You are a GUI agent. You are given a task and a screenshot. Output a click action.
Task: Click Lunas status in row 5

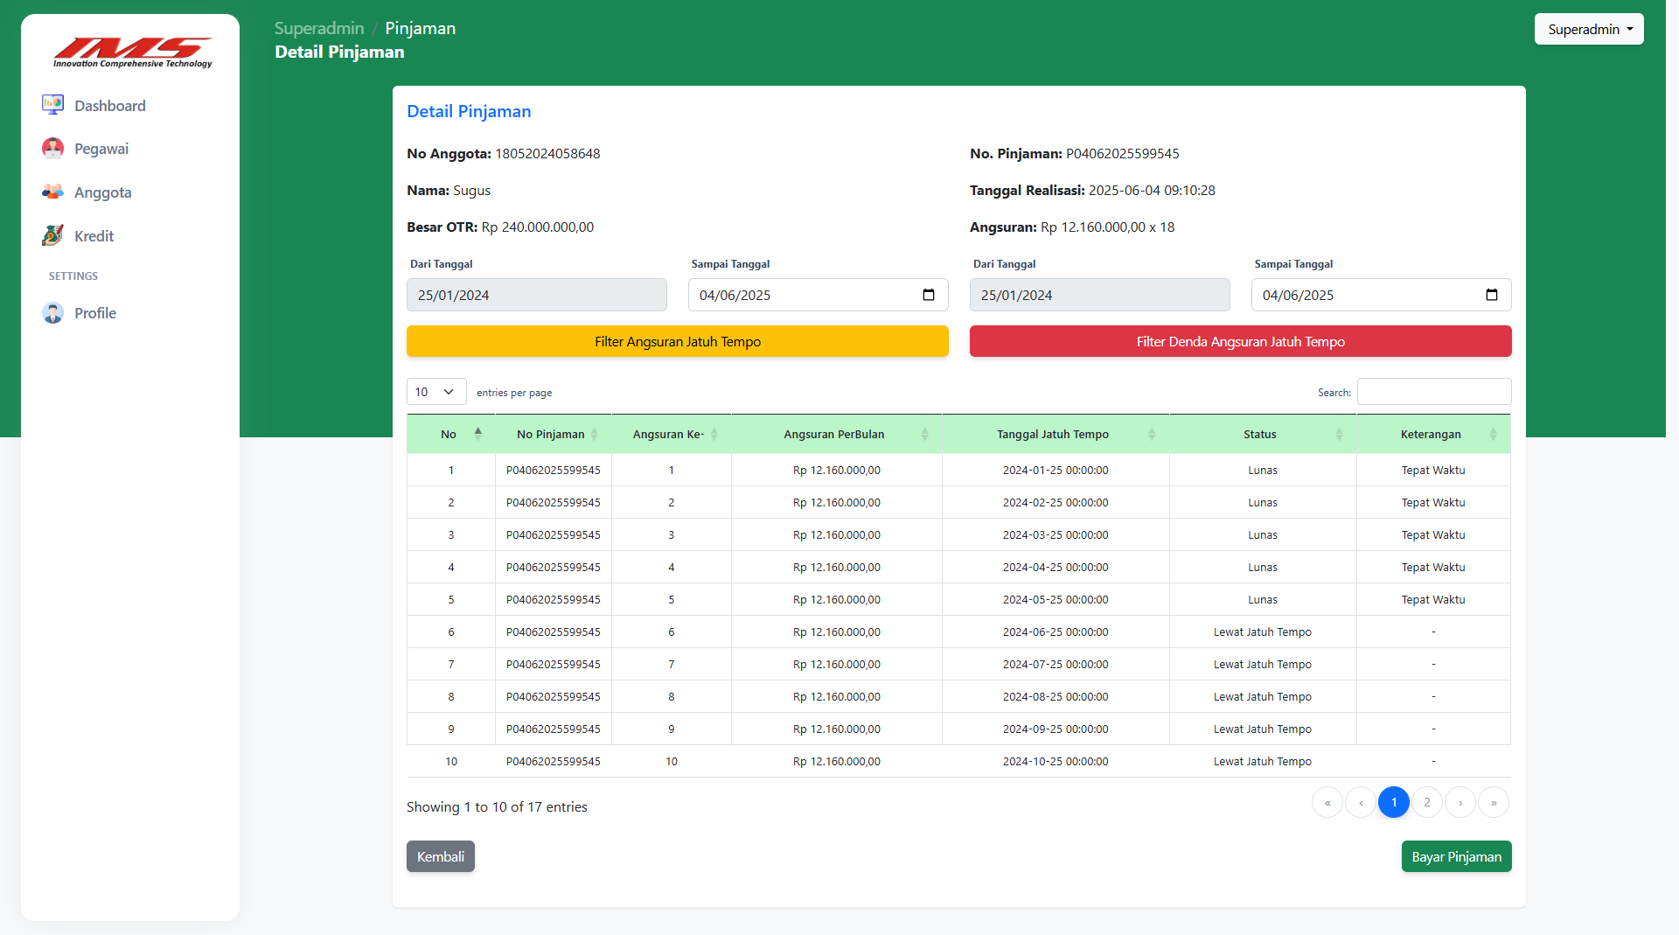1263,599
